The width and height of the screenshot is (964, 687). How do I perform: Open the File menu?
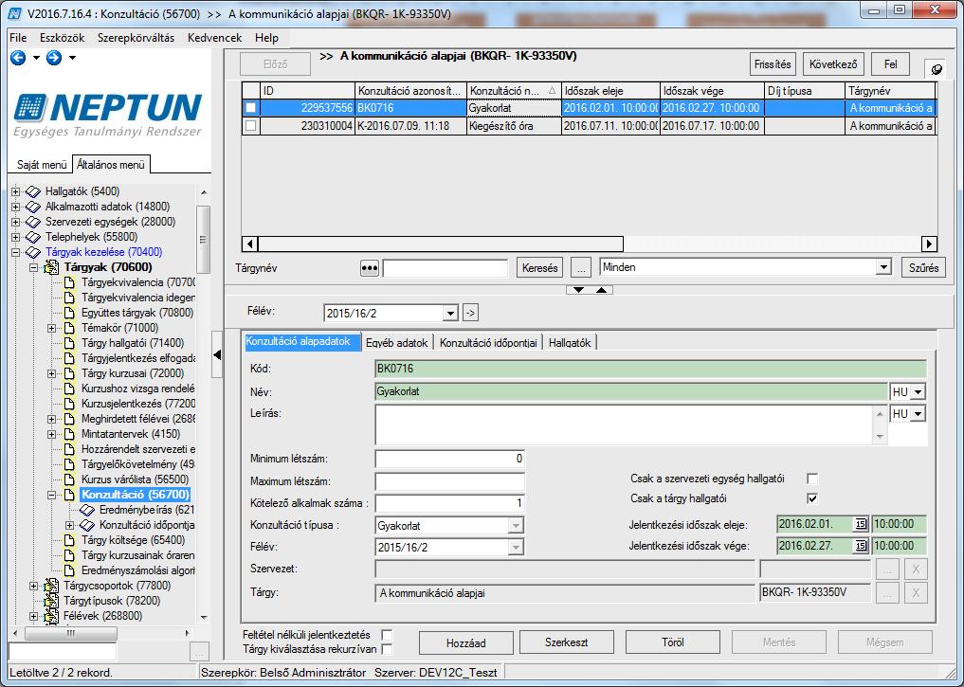coord(18,38)
